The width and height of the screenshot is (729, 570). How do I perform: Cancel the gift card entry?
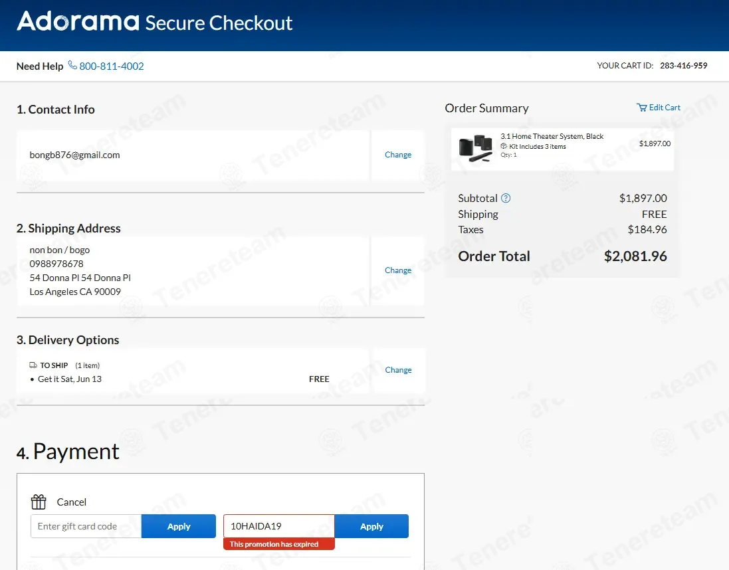[72, 502]
